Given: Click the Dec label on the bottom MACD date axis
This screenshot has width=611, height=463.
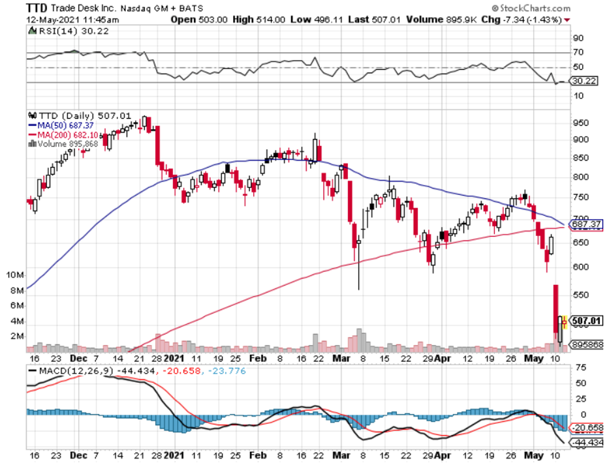Looking at the screenshot, I should [x=78, y=456].
